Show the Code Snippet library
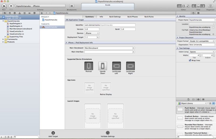The image size is (216, 139). [193, 100]
